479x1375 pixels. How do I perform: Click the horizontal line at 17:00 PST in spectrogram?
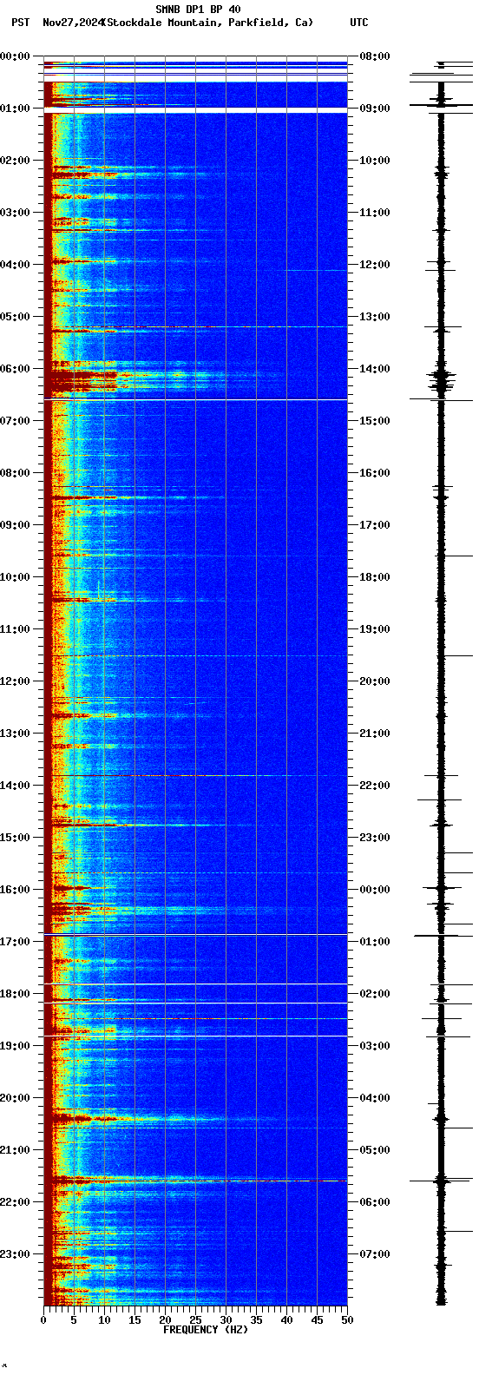[195, 934]
